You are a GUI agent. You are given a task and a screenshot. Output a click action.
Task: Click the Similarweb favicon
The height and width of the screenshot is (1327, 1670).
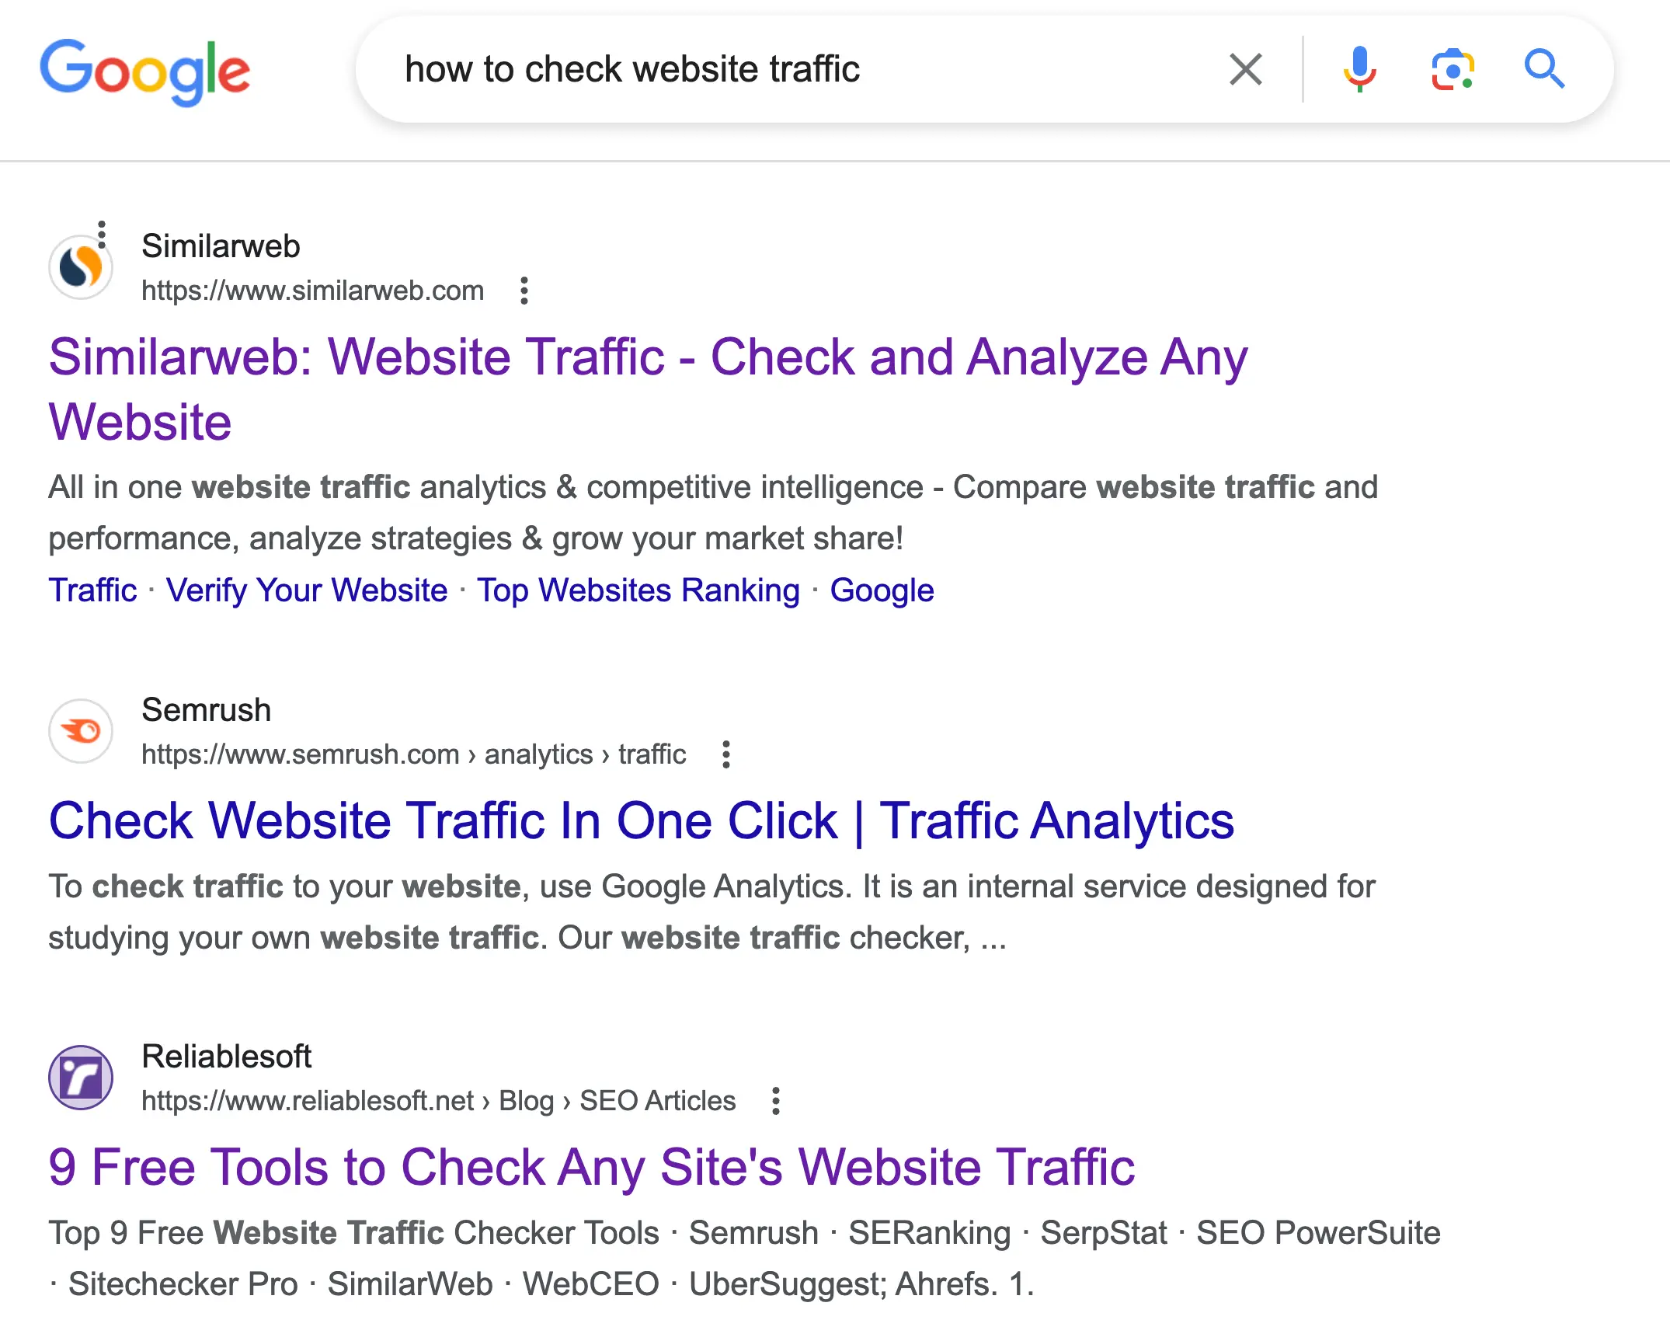point(81,267)
